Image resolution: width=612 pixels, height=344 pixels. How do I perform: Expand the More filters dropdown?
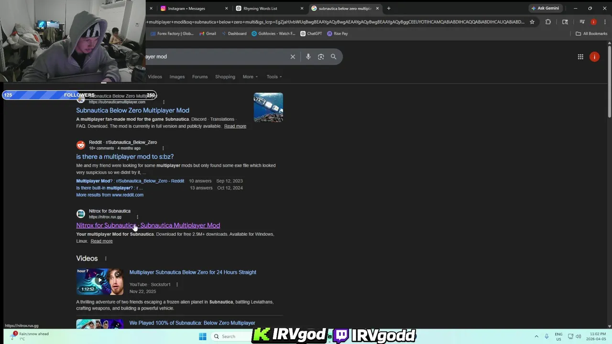pos(250,76)
